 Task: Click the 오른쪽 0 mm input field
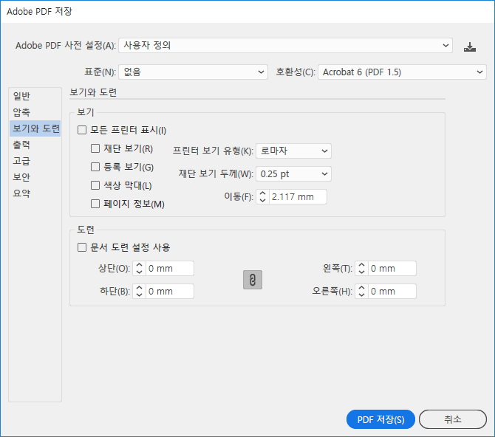point(392,291)
